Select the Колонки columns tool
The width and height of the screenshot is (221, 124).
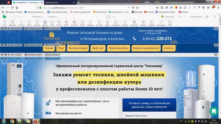coord(37,23)
